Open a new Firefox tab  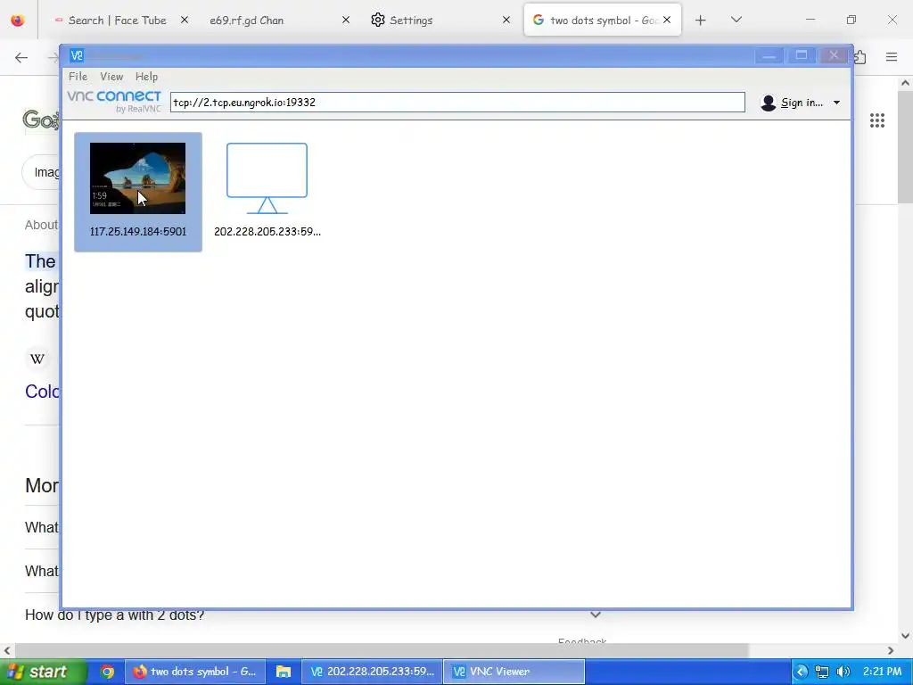point(701,20)
